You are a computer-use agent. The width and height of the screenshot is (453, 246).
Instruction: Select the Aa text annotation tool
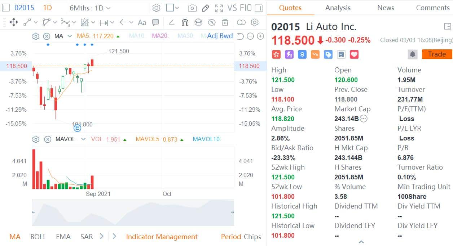pos(141,22)
